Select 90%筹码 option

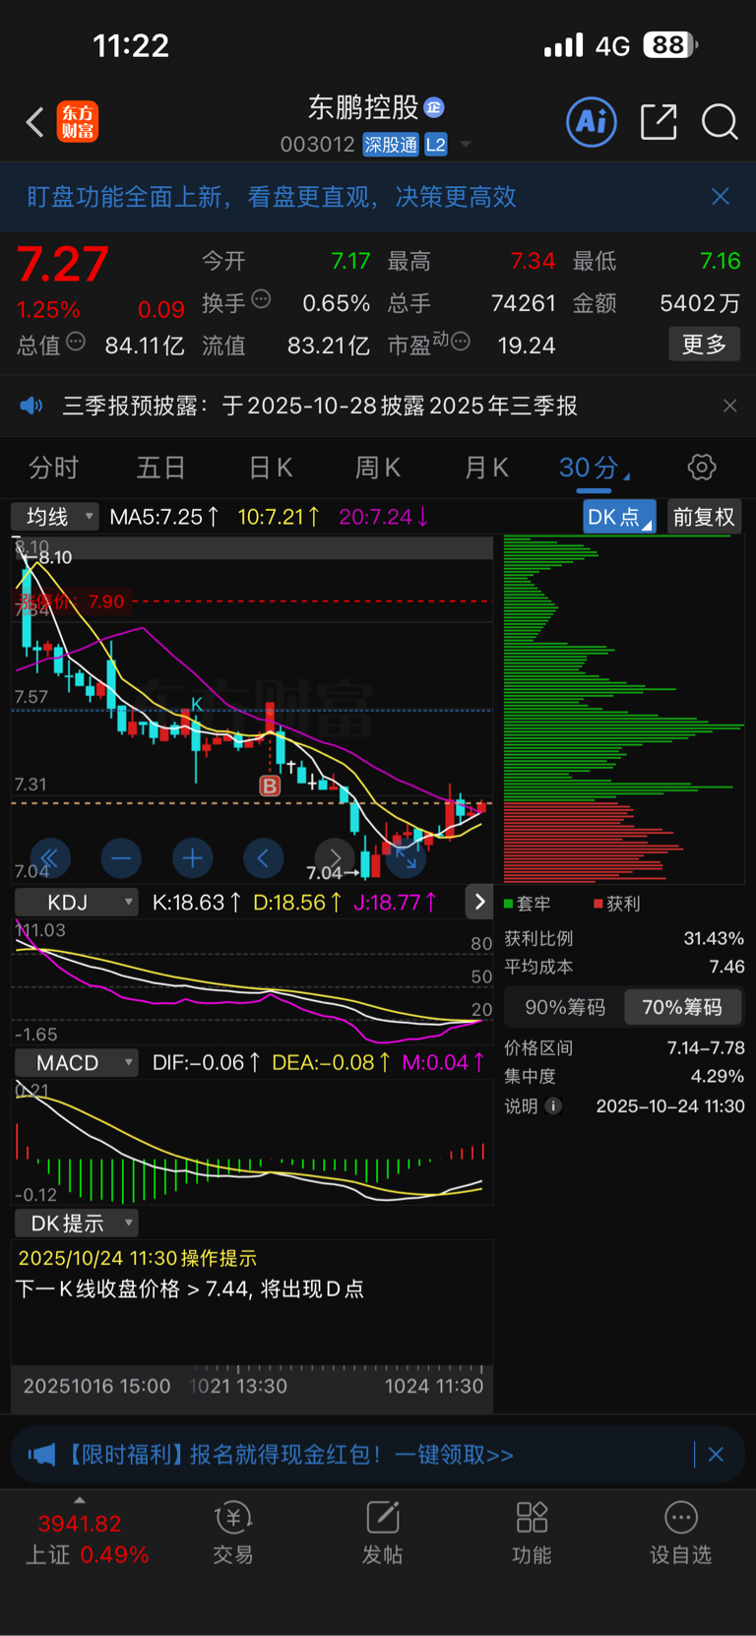565,1007
